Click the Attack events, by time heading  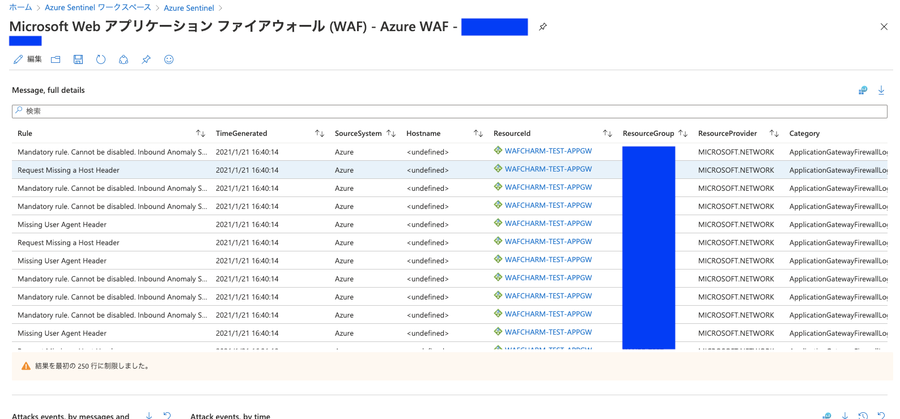click(230, 416)
